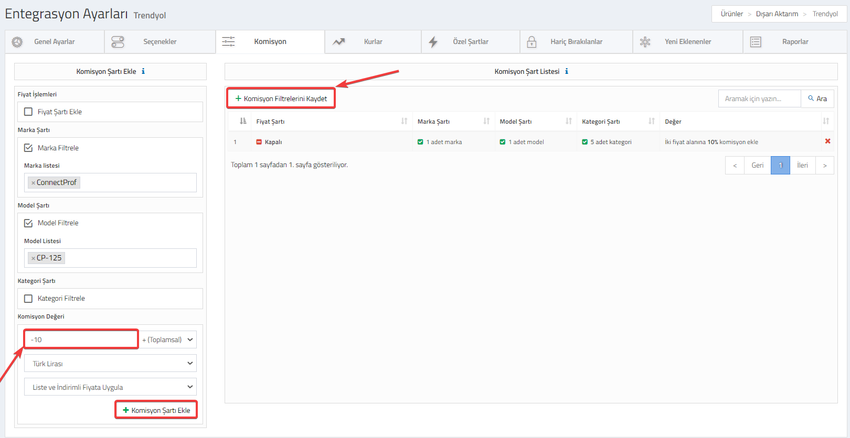Viewport: 850px width, 438px height.
Task: Click 'İki fiyat alanına 10% komisyon ekle' cell
Action: click(x=711, y=142)
